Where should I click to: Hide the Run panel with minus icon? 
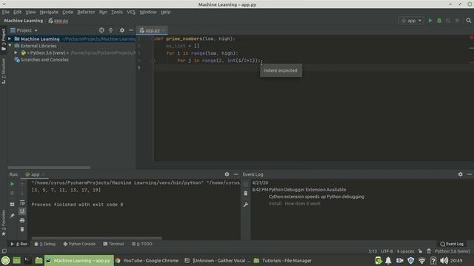tap(236, 174)
